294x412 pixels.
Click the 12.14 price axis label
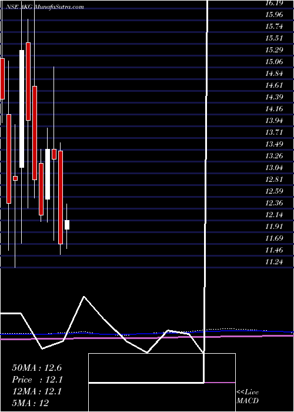(x=274, y=215)
